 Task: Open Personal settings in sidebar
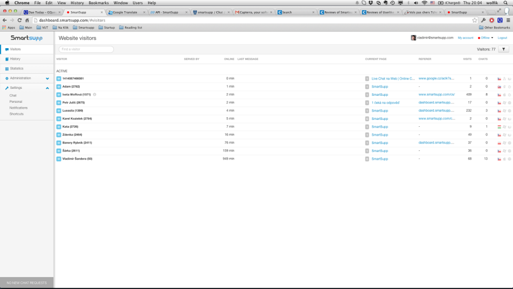click(15, 102)
